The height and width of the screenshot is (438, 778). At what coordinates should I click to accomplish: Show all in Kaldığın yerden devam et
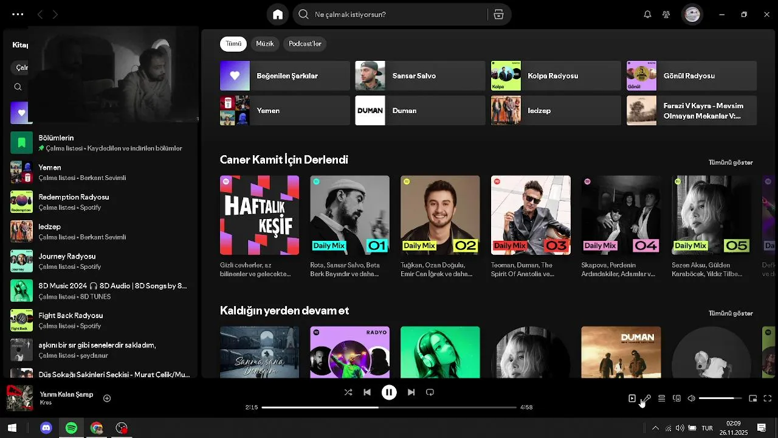[731, 313]
